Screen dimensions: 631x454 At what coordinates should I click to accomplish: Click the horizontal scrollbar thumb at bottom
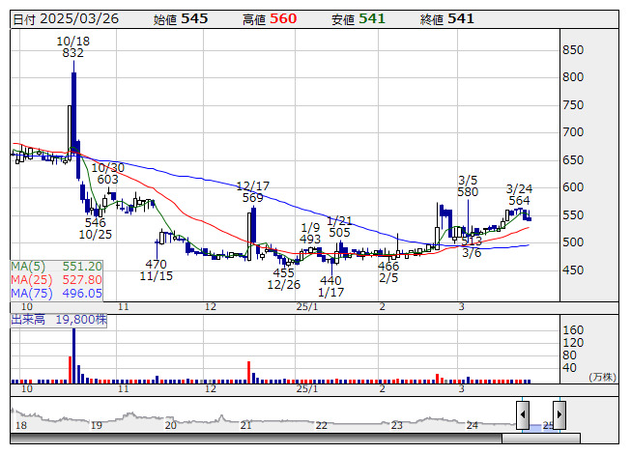tap(541, 438)
